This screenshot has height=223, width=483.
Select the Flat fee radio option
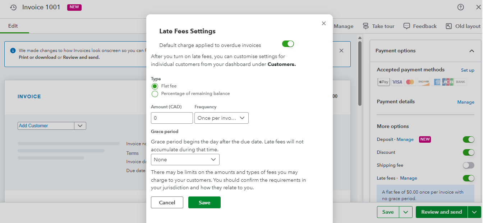tap(155, 86)
